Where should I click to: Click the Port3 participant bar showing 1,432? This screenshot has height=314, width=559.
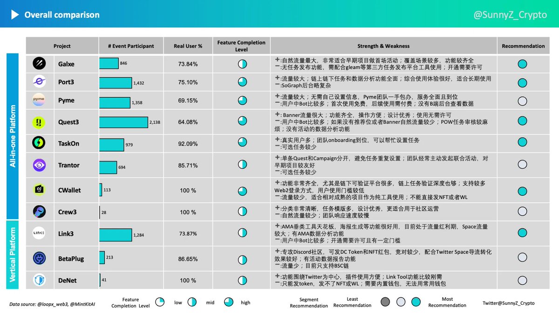coord(116,82)
